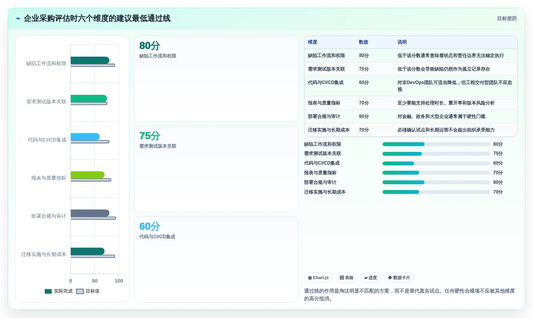Screen dimensions: 533x318
Task: Click the teal 迁移实施与长期成本 chart bar
Action: point(88,251)
